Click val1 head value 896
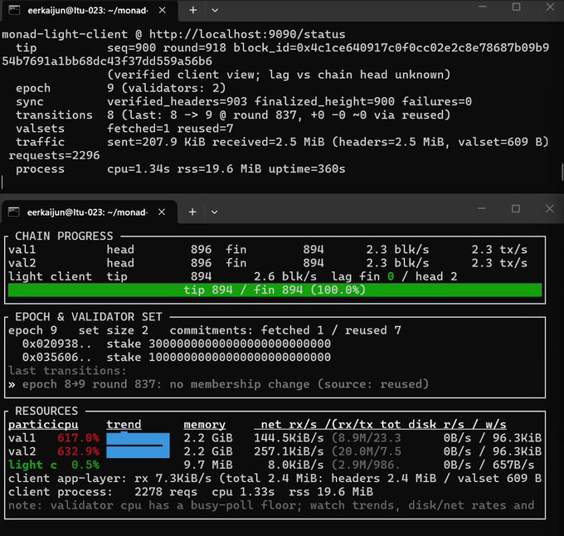564x536 pixels. 201,250
